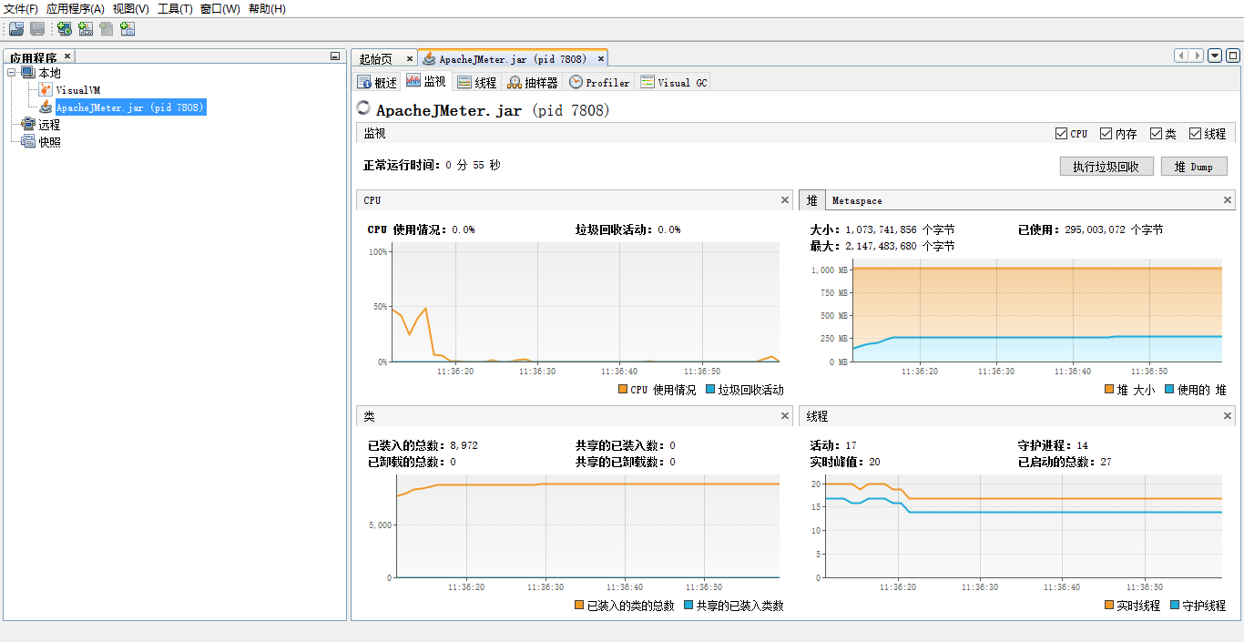Uncheck the 线程 threads checkbox
The width and height of the screenshot is (1244, 642).
pyautogui.click(x=1195, y=133)
